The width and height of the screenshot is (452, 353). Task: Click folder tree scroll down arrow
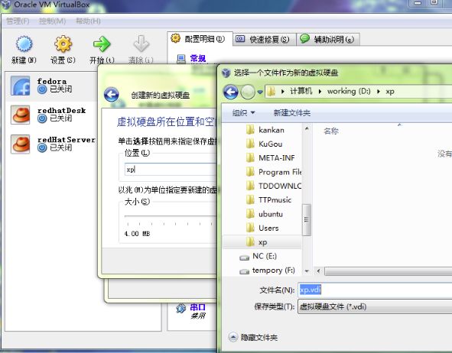[307, 271]
